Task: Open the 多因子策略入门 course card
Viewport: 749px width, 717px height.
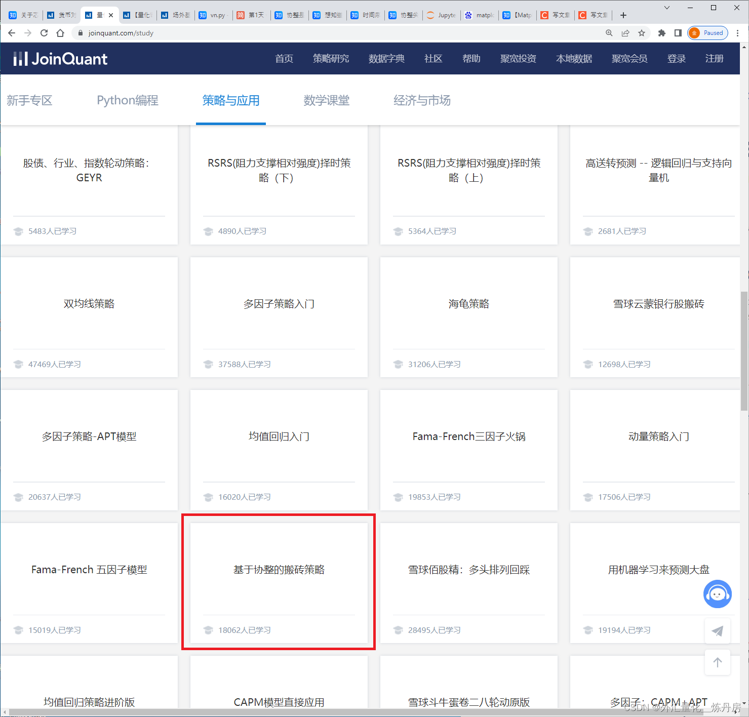Action: (x=279, y=317)
